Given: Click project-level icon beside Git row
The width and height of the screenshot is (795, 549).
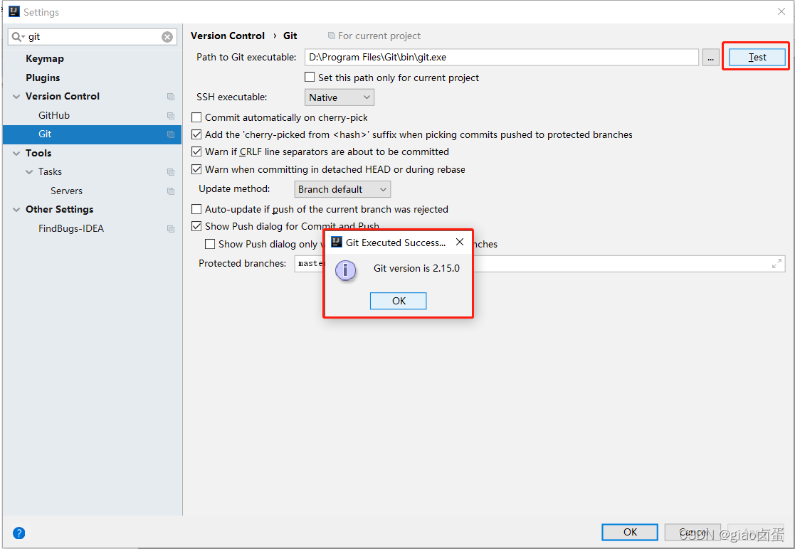Looking at the screenshot, I should [171, 134].
